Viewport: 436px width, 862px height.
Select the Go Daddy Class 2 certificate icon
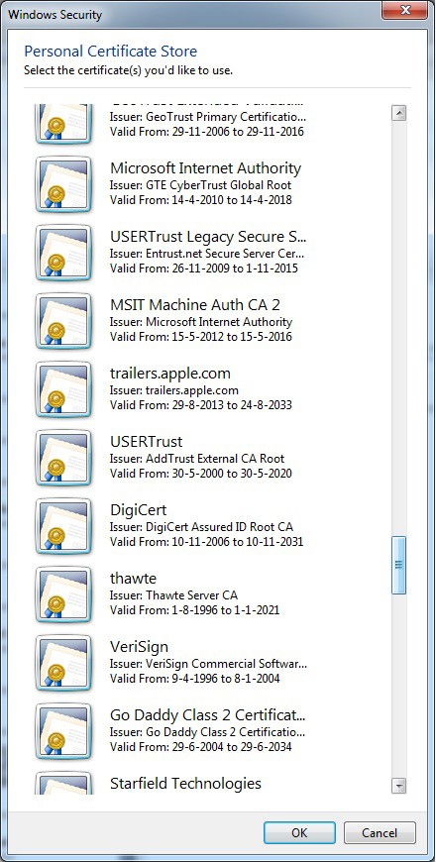tap(63, 732)
